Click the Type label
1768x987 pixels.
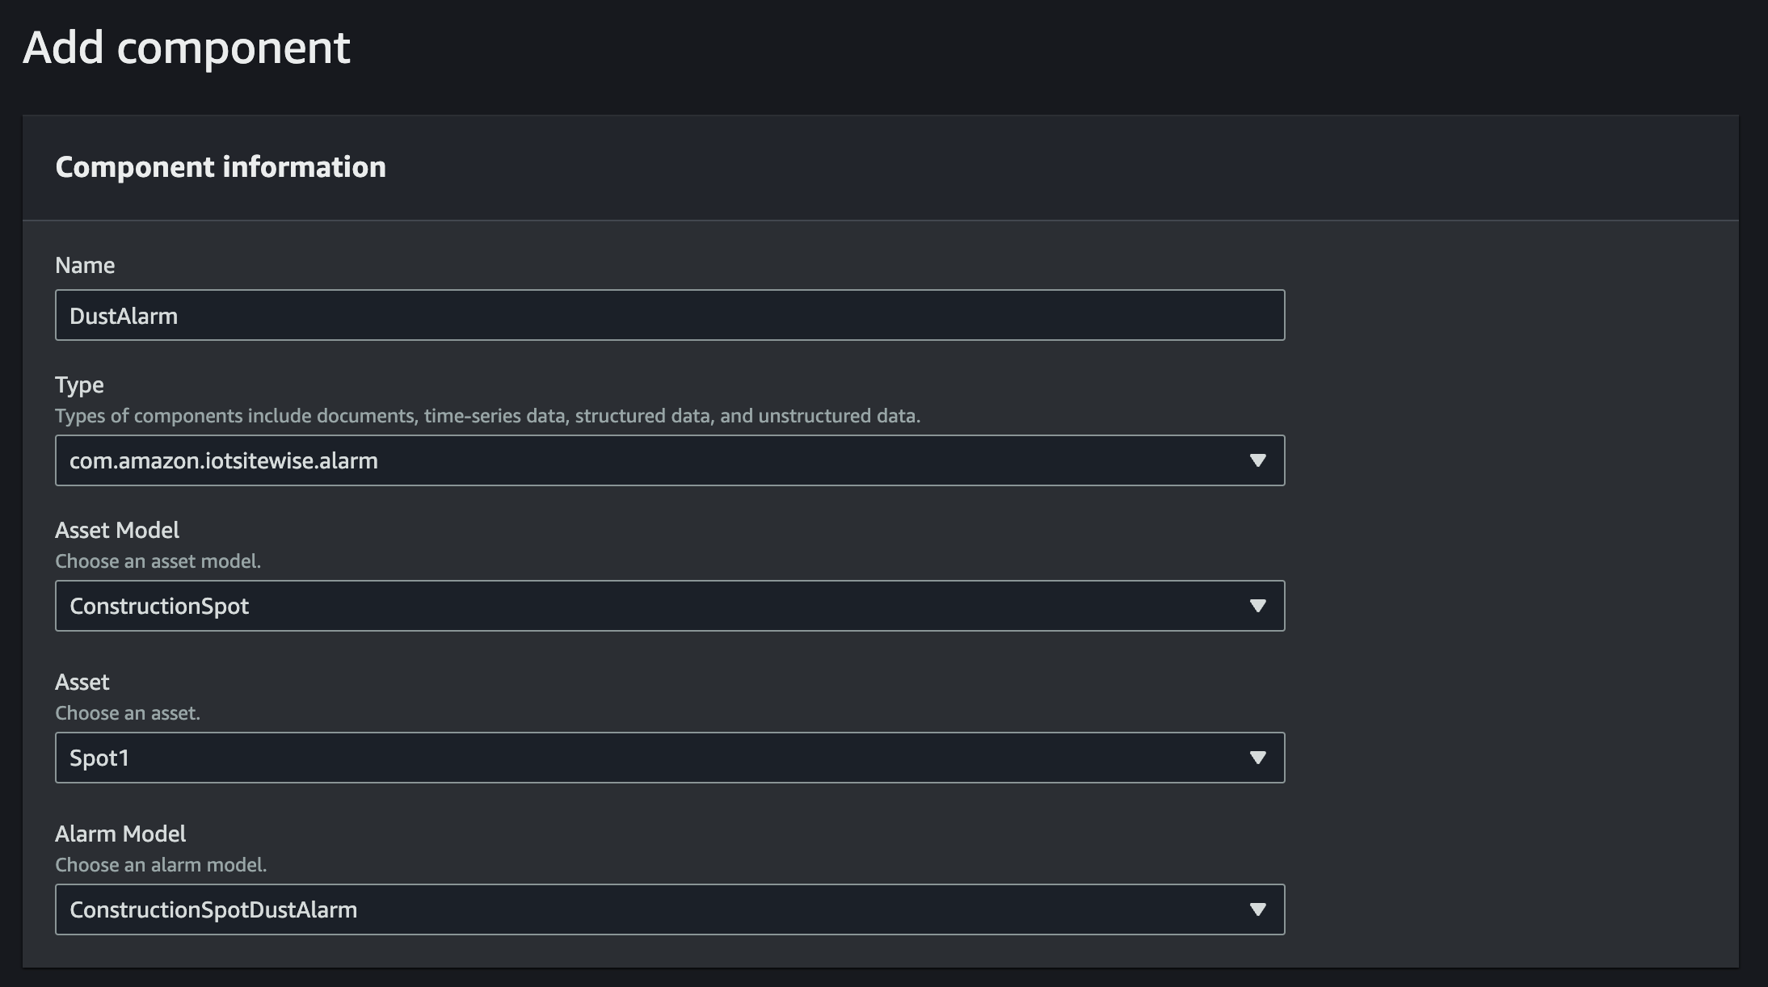click(x=78, y=385)
